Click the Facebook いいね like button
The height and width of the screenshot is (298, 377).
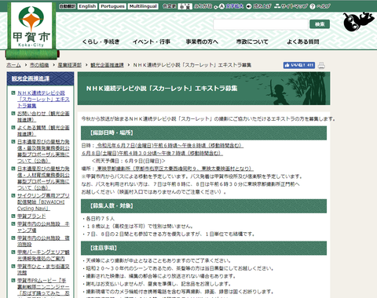tap(298, 65)
